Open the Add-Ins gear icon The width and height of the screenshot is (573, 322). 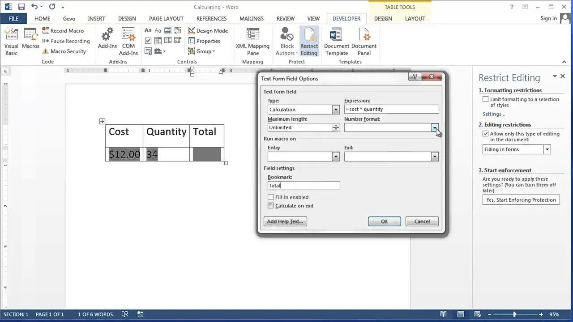pos(107,38)
